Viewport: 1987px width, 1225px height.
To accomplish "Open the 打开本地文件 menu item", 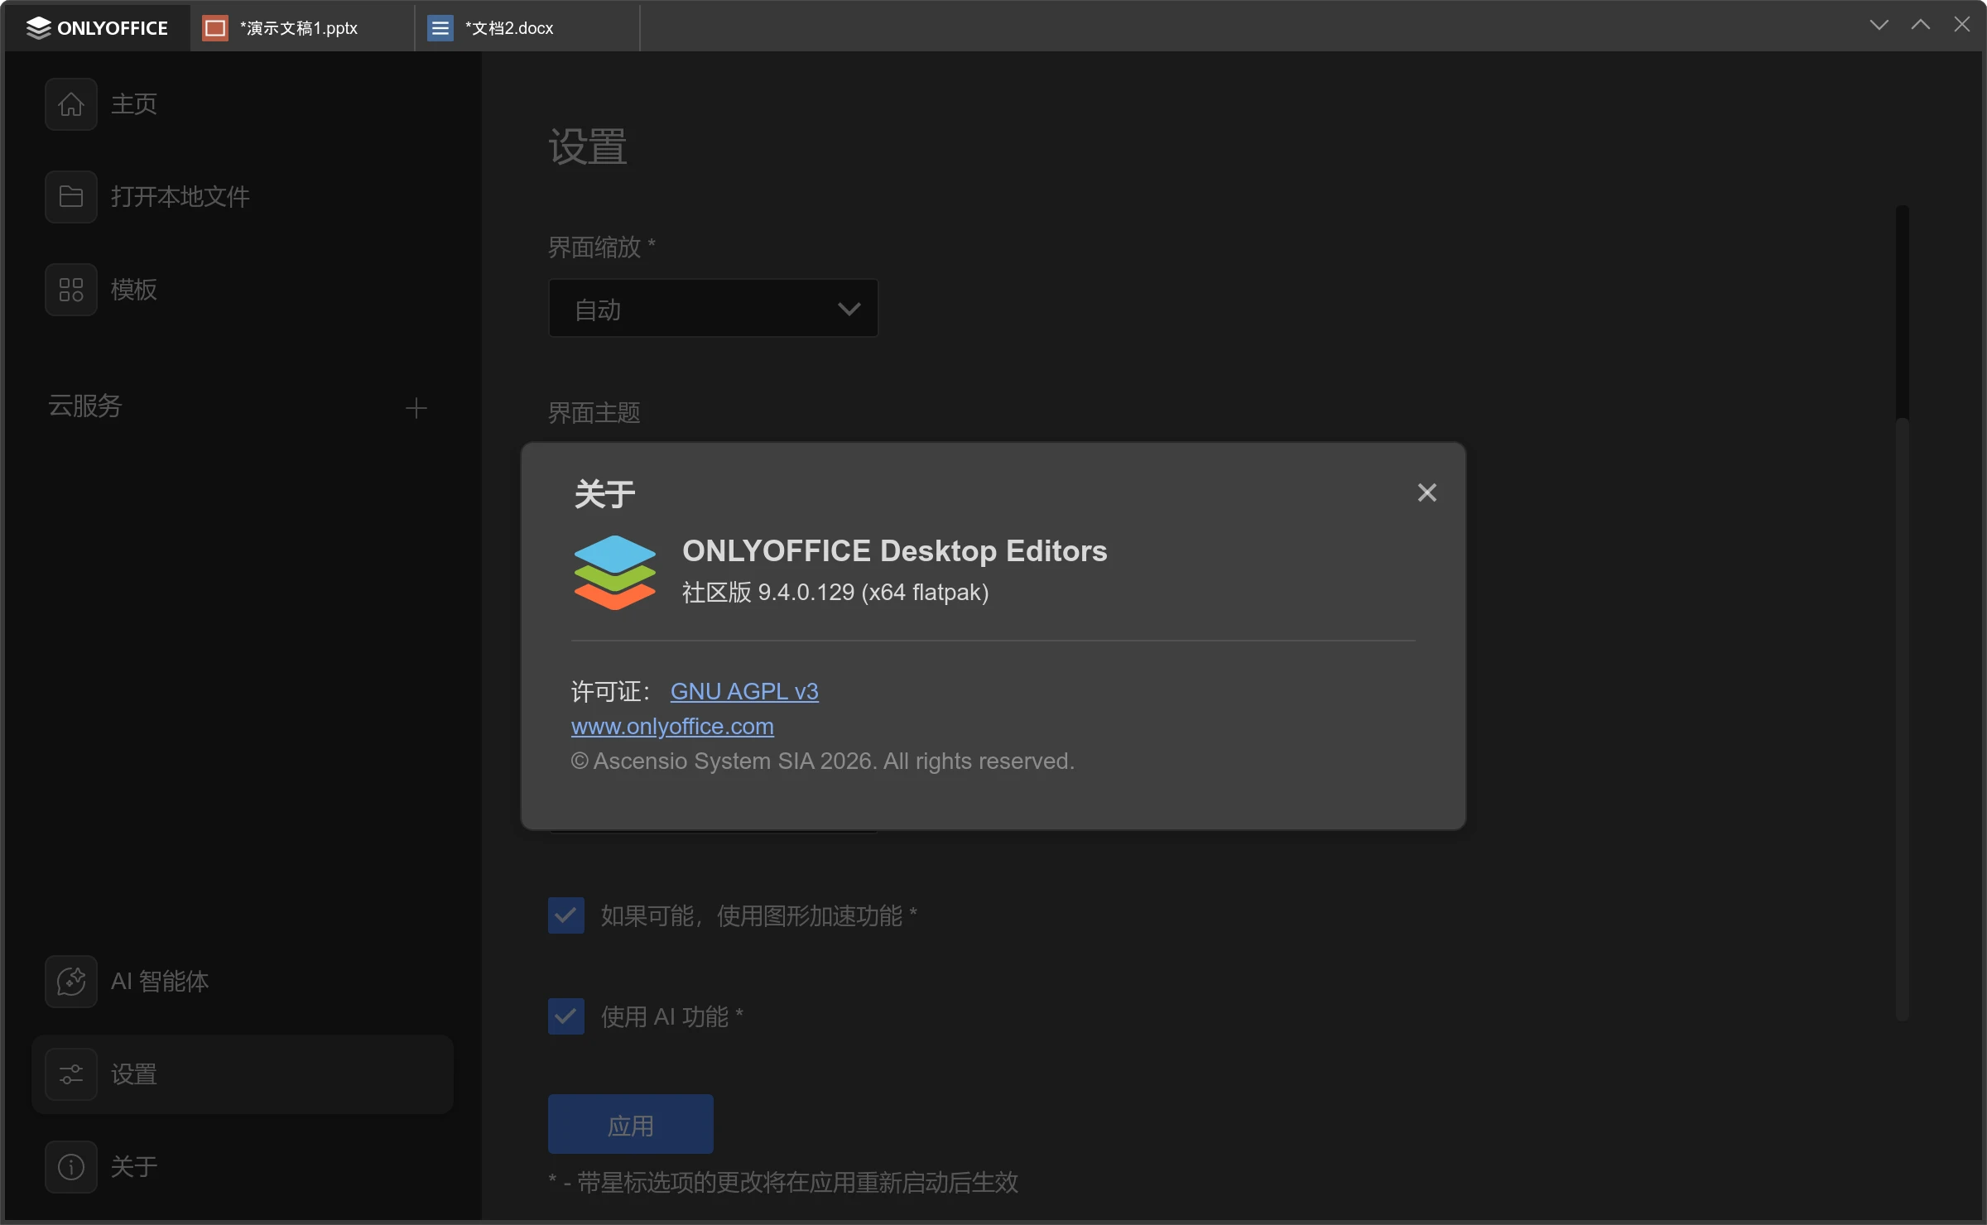I will (x=242, y=197).
